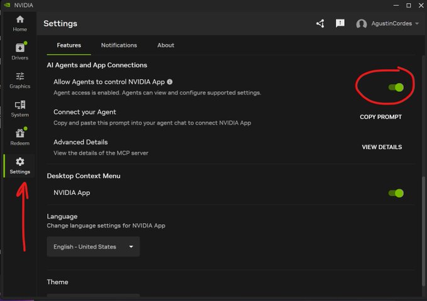427x301 pixels.
Task: Click the user avatar icon
Action: pyautogui.click(x=361, y=24)
